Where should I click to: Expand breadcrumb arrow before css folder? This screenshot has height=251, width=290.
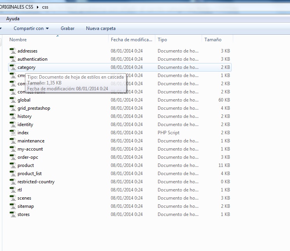[38, 7]
